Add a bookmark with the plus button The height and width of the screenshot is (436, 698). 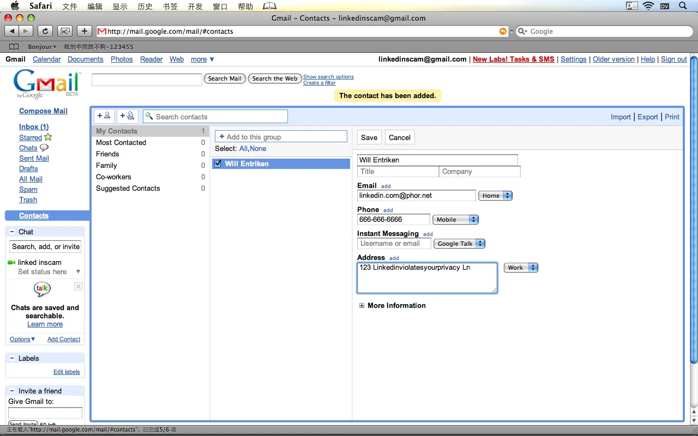click(x=84, y=31)
